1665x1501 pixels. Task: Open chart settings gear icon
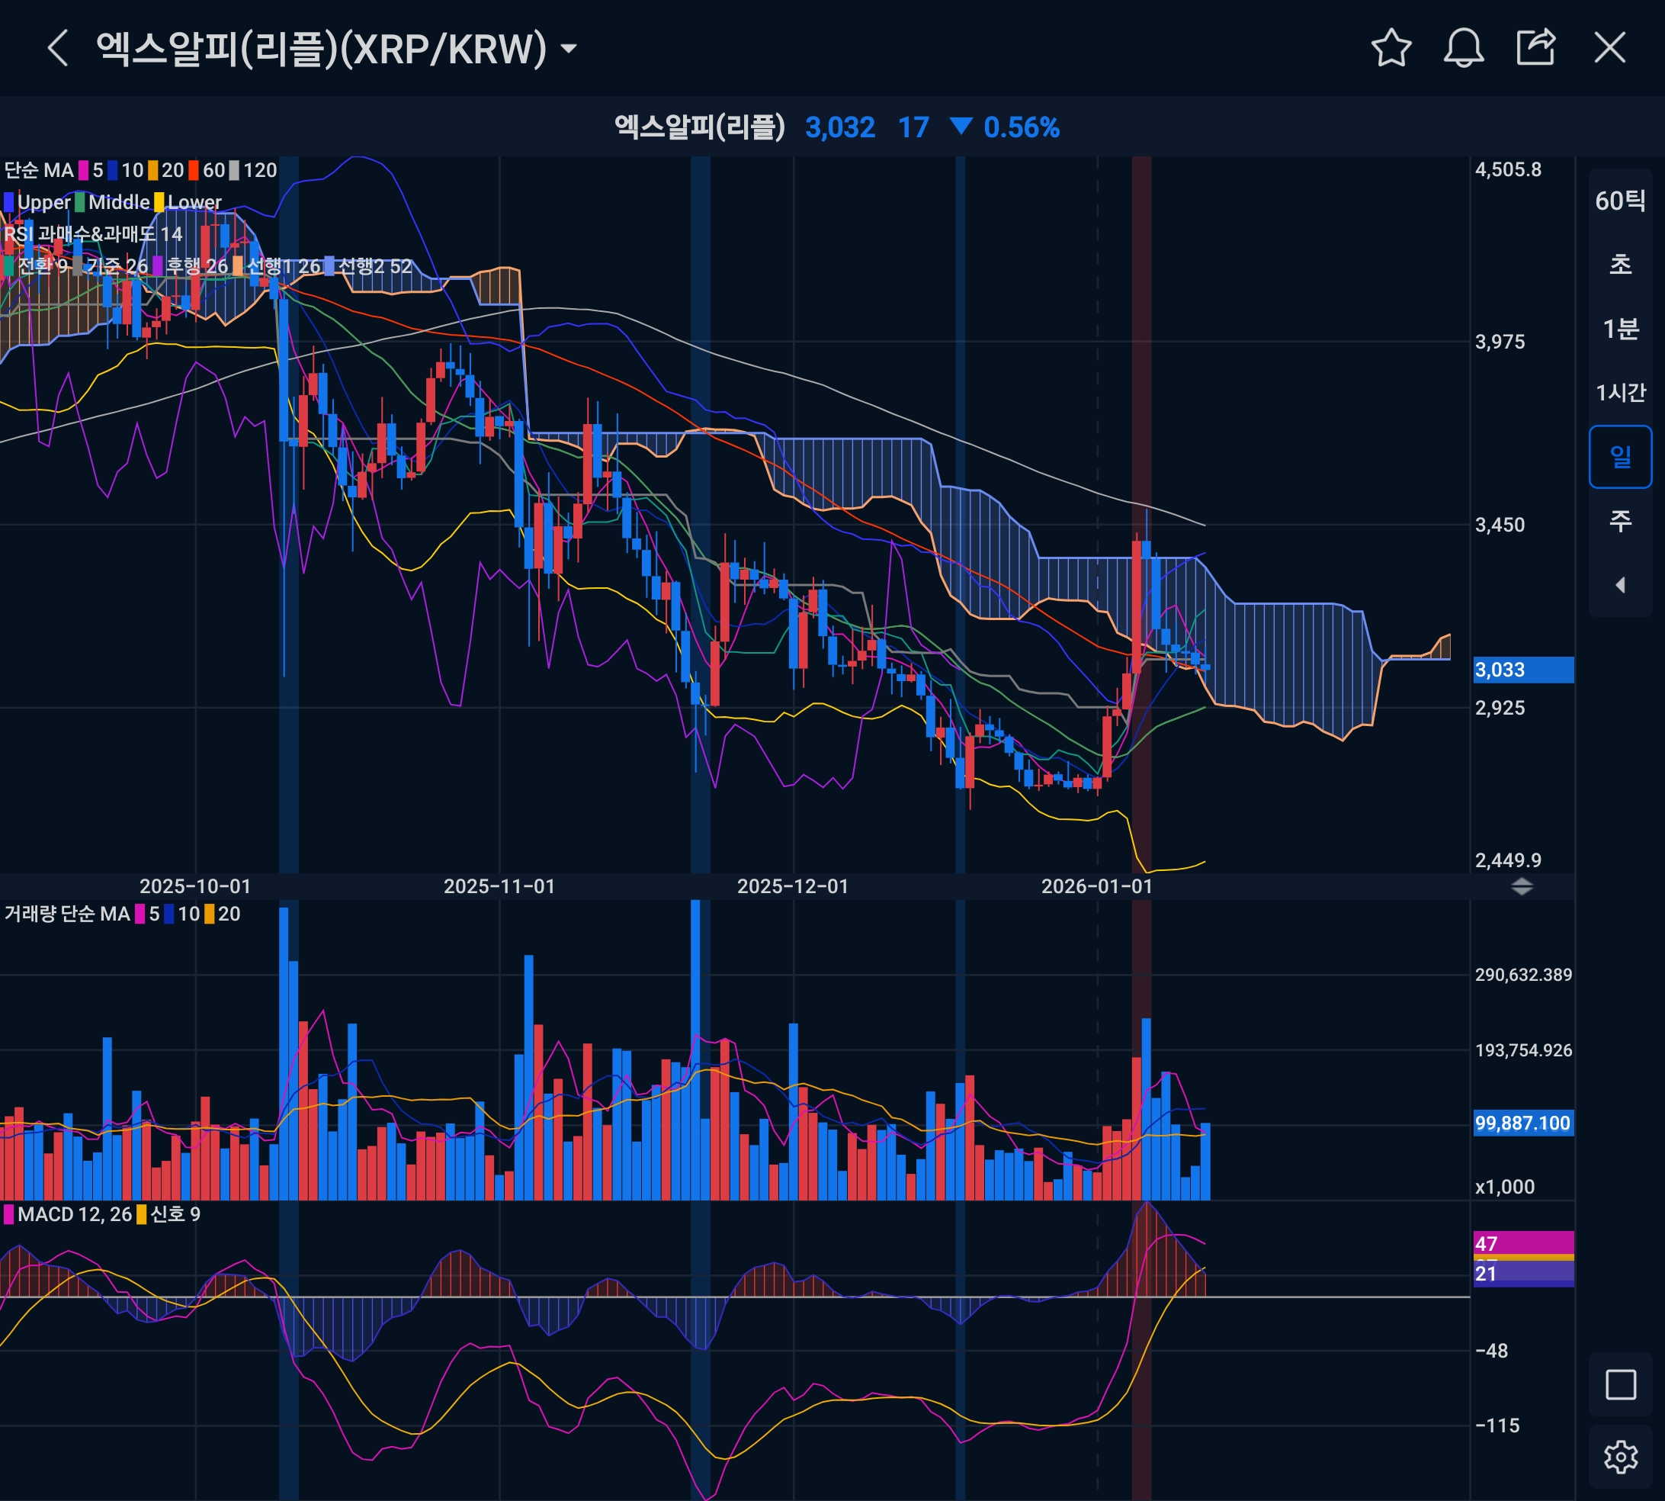pyautogui.click(x=1620, y=1458)
